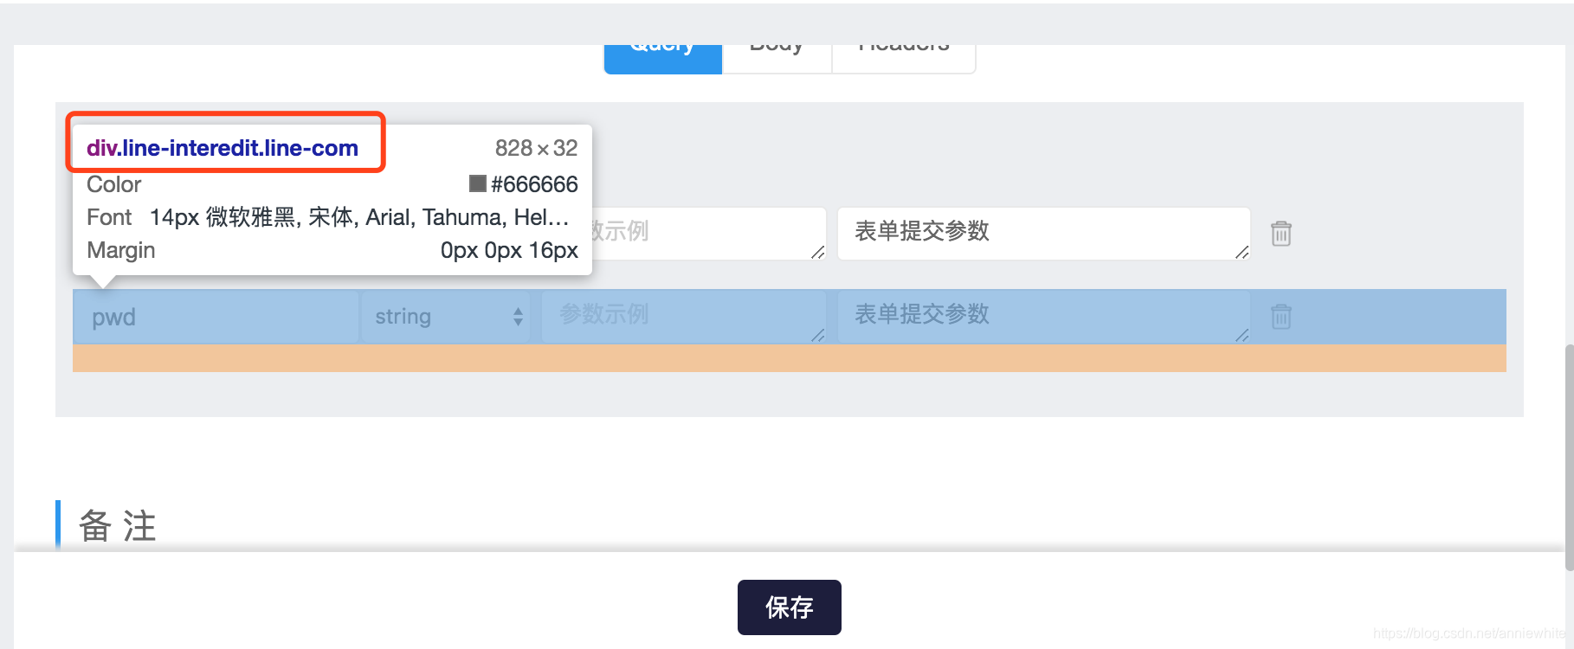Click the resize handle of first row remark textarea

pyautogui.click(x=1242, y=253)
